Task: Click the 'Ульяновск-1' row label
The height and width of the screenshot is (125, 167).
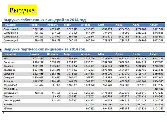Action: [10, 85]
